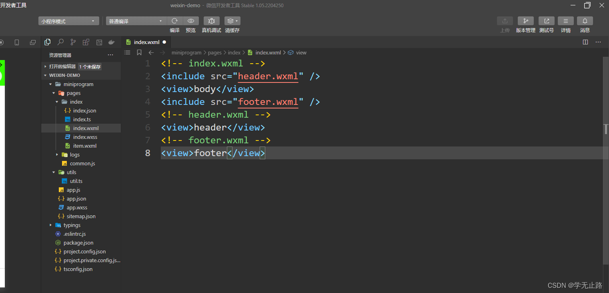Collapse the index folder

(x=57, y=102)
